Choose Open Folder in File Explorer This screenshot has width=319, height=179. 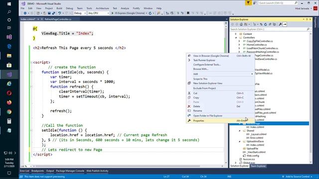220,116
